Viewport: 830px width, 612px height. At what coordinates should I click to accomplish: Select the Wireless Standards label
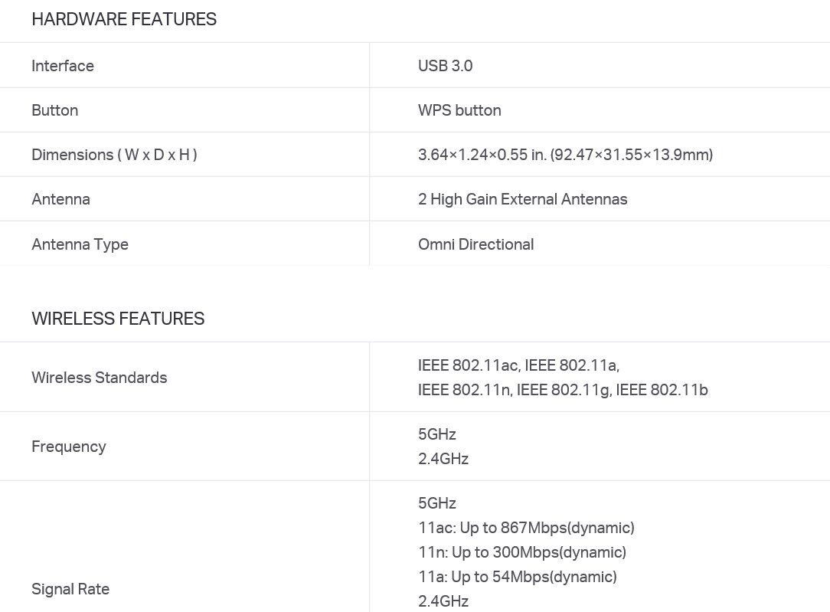coord(99,378)
